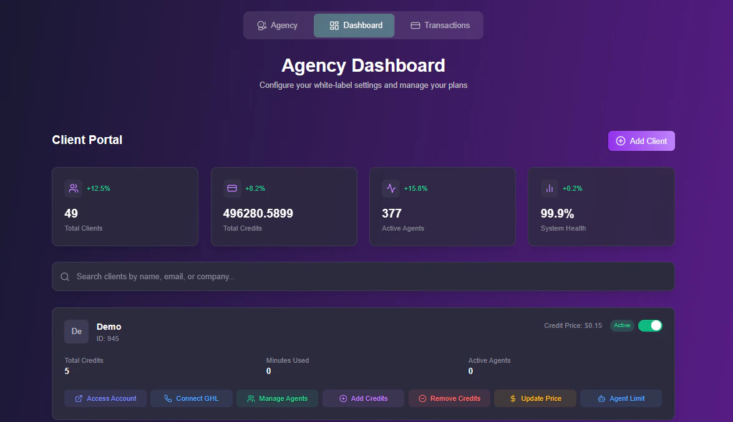Viewport: 733px width, 422px height.
Task: Toggle the Demo client active switch
Action: click(x=650, y=326)
